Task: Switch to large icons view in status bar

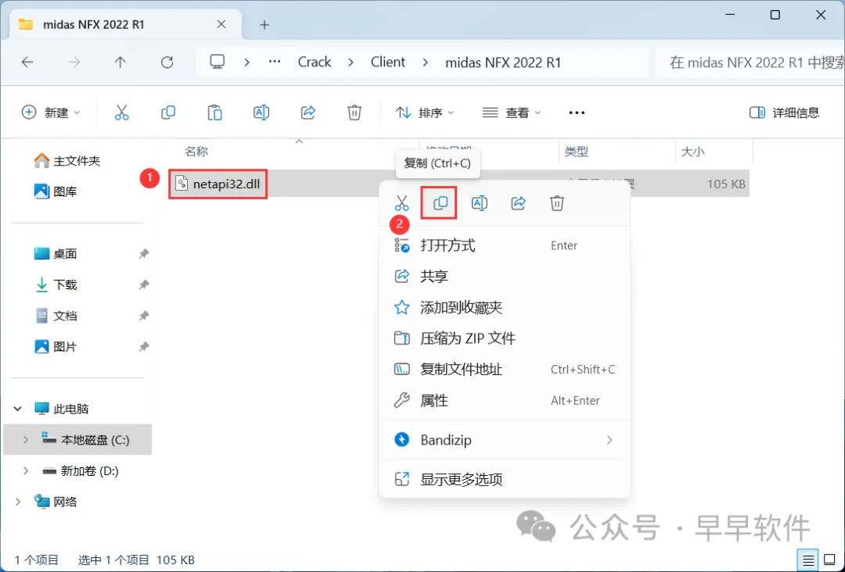Action: (x=830, y=560)
